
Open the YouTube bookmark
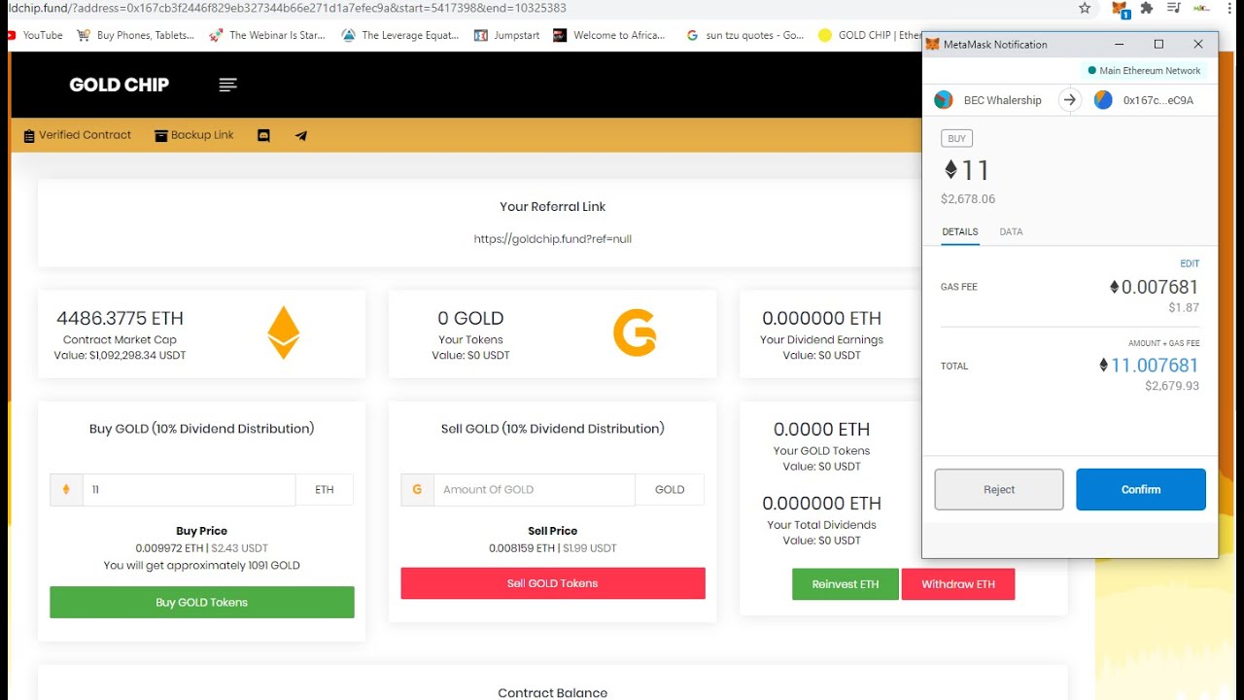(35, 35)
